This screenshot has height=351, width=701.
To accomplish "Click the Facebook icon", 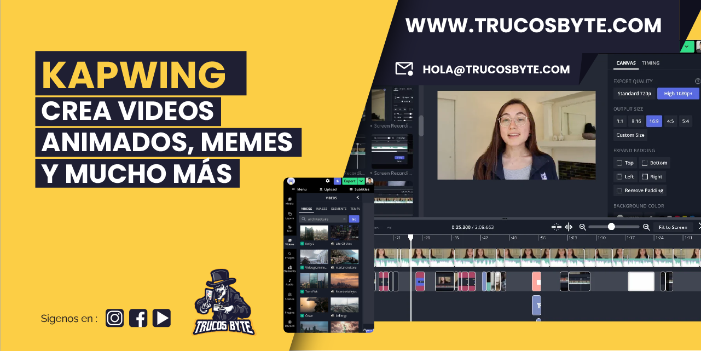I will [x=138, y=318].
